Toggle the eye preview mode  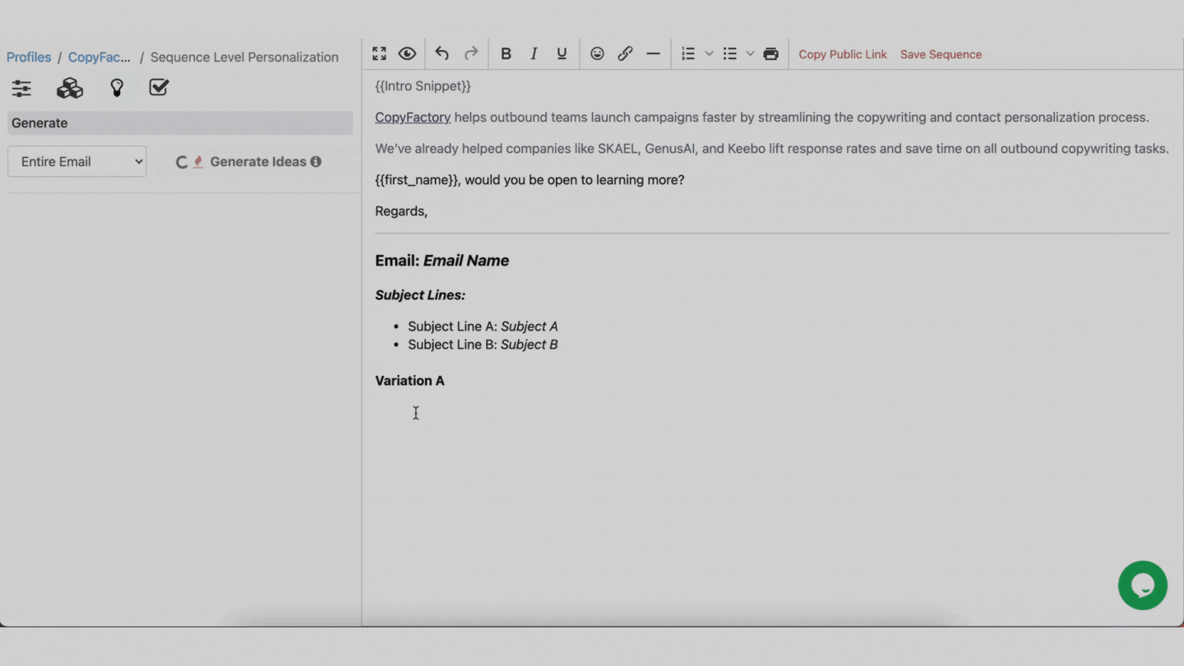(x=407, y=53)
